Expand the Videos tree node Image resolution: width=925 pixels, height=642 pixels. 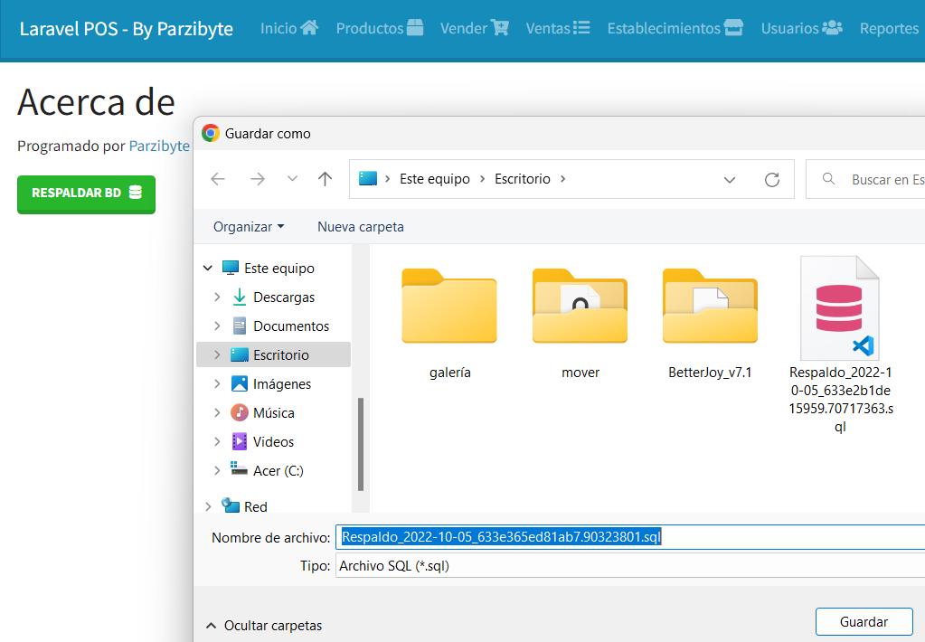coord(217,441)
